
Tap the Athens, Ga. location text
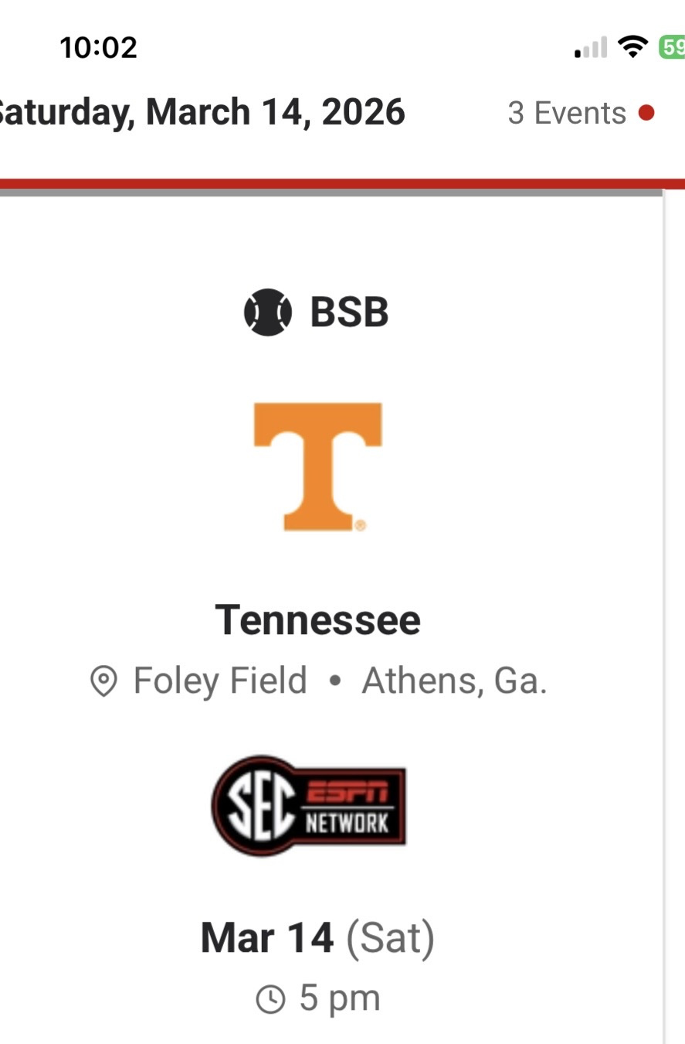(x=454, y=681)
